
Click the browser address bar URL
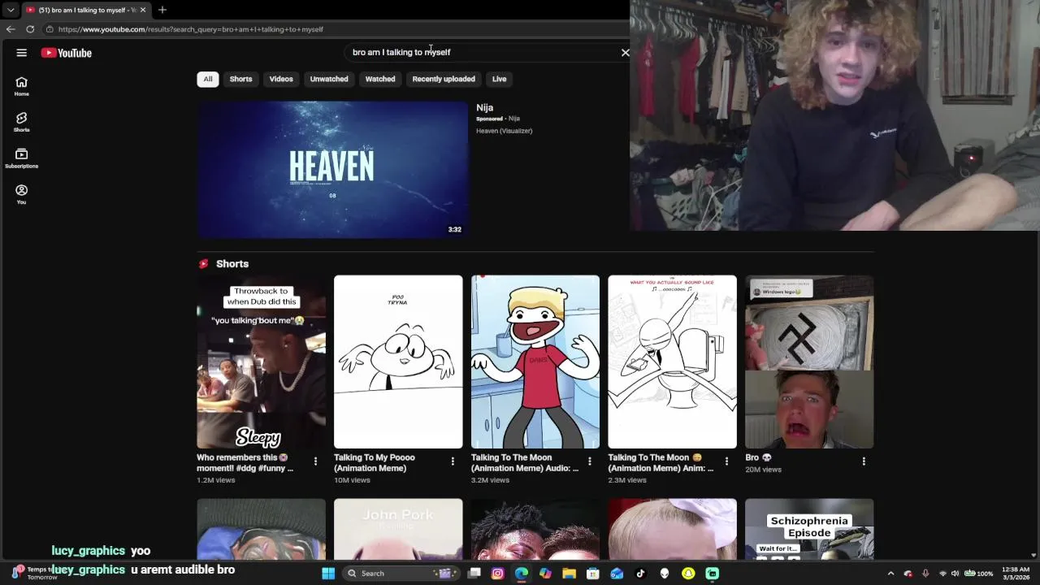tap(191, 29)
